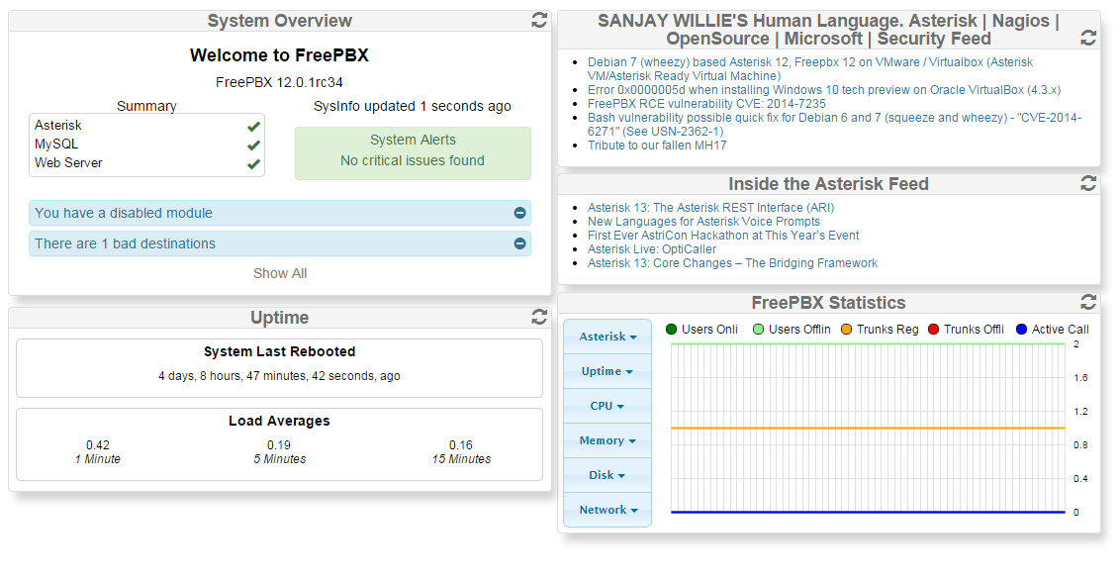1120x579 pixels.
Task: Toggle the Users Online legend series
Action: tap(701, 329)
